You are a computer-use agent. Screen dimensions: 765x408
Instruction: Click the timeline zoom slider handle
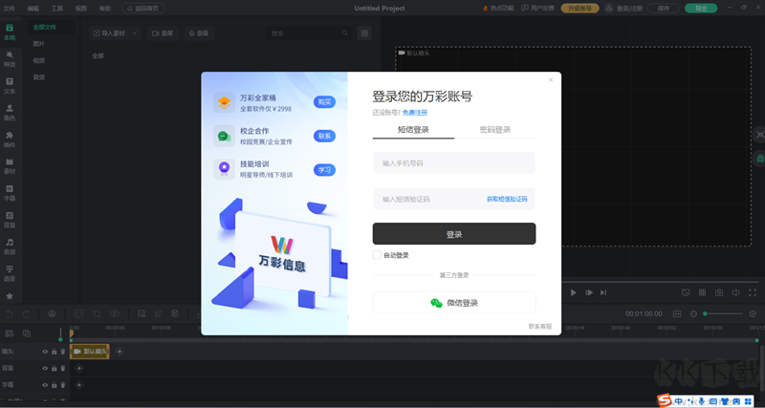705,314
